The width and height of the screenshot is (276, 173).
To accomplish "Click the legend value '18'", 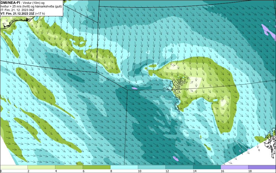I will (x=250, y=171).
